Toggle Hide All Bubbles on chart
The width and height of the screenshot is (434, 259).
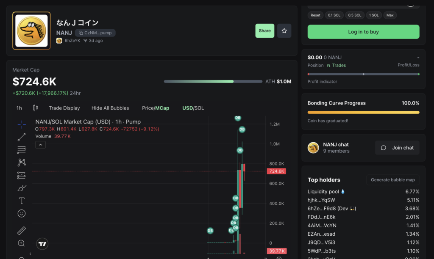[110, 108]
